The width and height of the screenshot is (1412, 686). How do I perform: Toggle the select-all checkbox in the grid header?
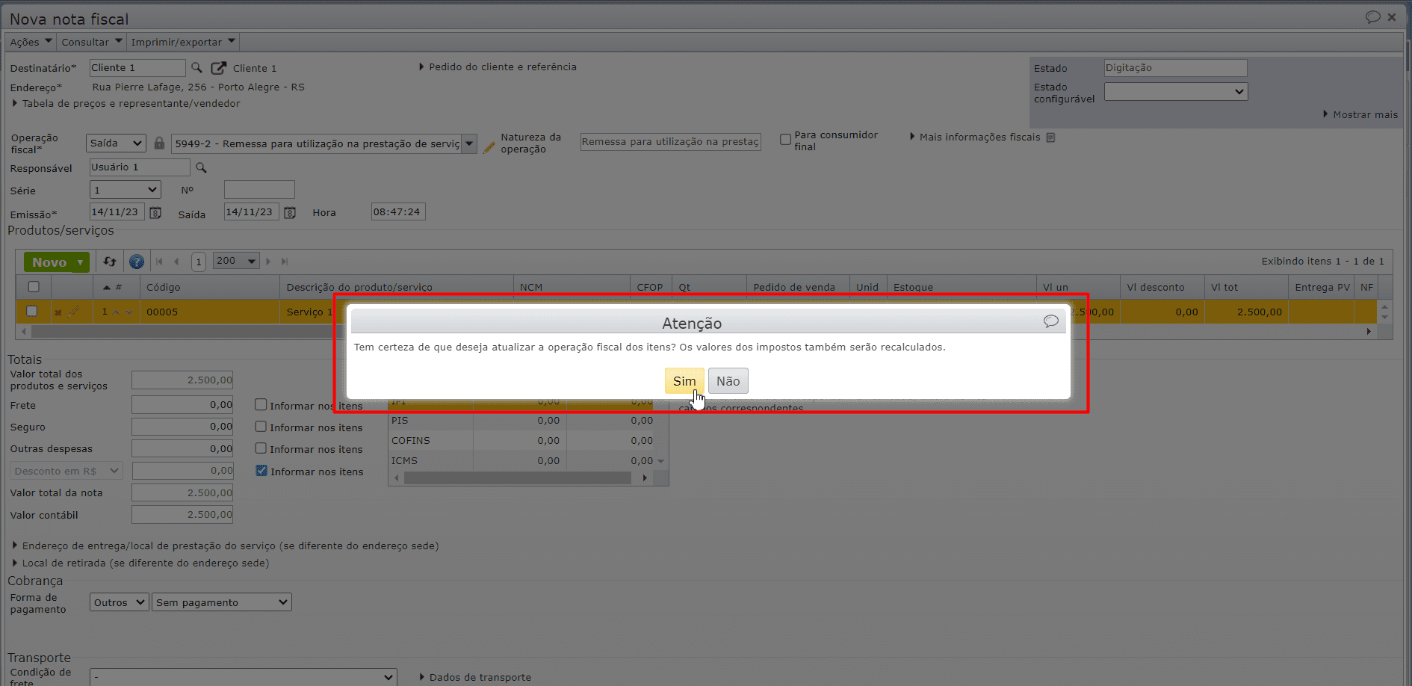[34, 287]
